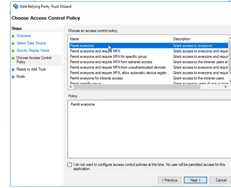Go to the Select Data Source step

(x=31, y=43)
